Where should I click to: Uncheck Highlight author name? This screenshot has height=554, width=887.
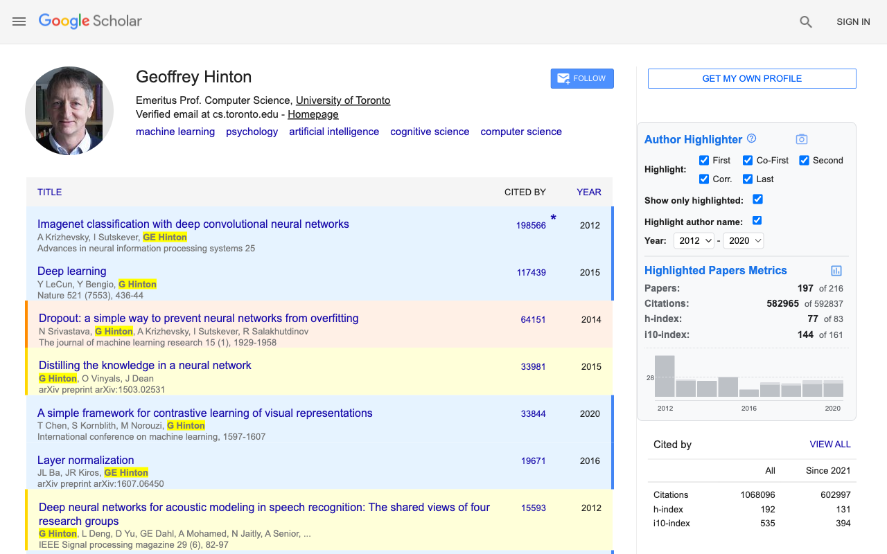coord(757,221)
